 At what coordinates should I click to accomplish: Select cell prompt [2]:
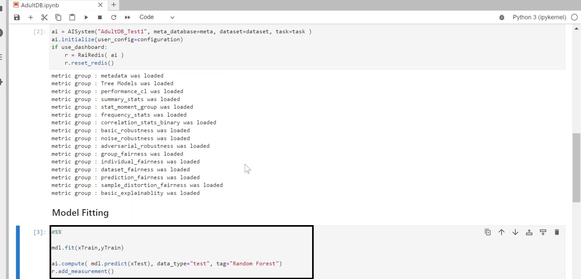point(40,31)
